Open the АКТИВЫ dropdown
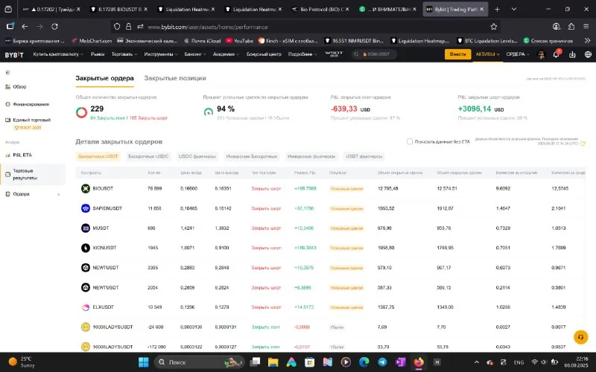596x372 pixels. click(487, 54)
